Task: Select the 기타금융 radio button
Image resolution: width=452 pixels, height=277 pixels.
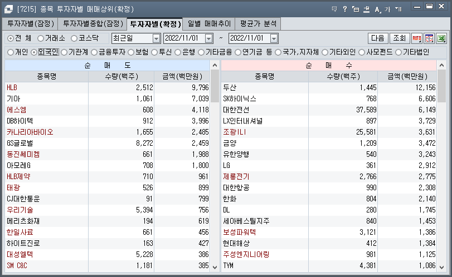Action: click(201, 52)
